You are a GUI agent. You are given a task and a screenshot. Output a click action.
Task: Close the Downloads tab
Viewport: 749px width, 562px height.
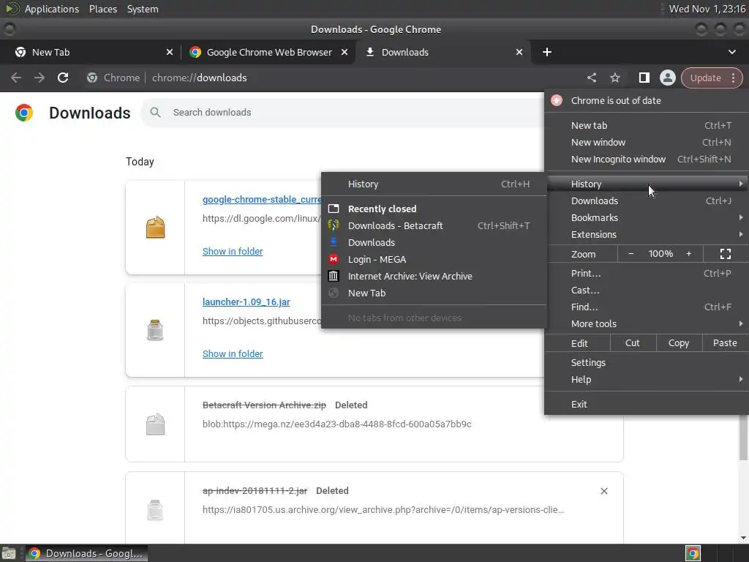pyautogui.click(x=519, y=52)
